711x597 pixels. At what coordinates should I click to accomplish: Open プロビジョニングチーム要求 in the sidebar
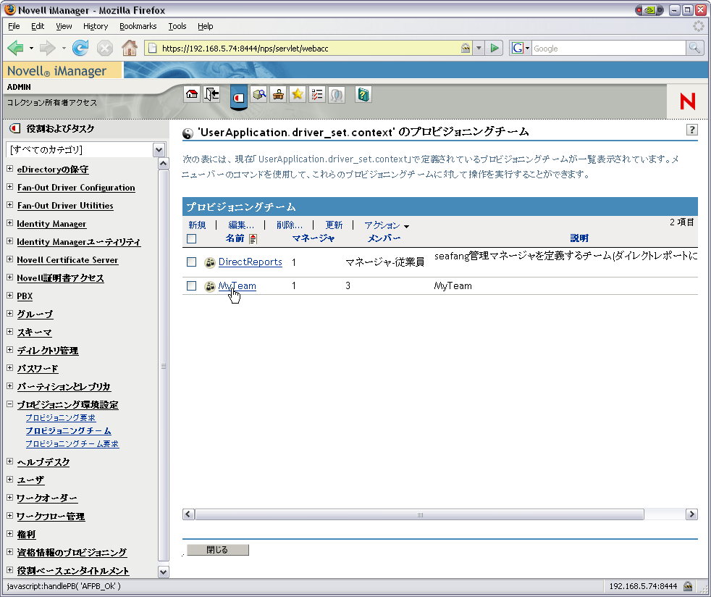tap(72, 443)
